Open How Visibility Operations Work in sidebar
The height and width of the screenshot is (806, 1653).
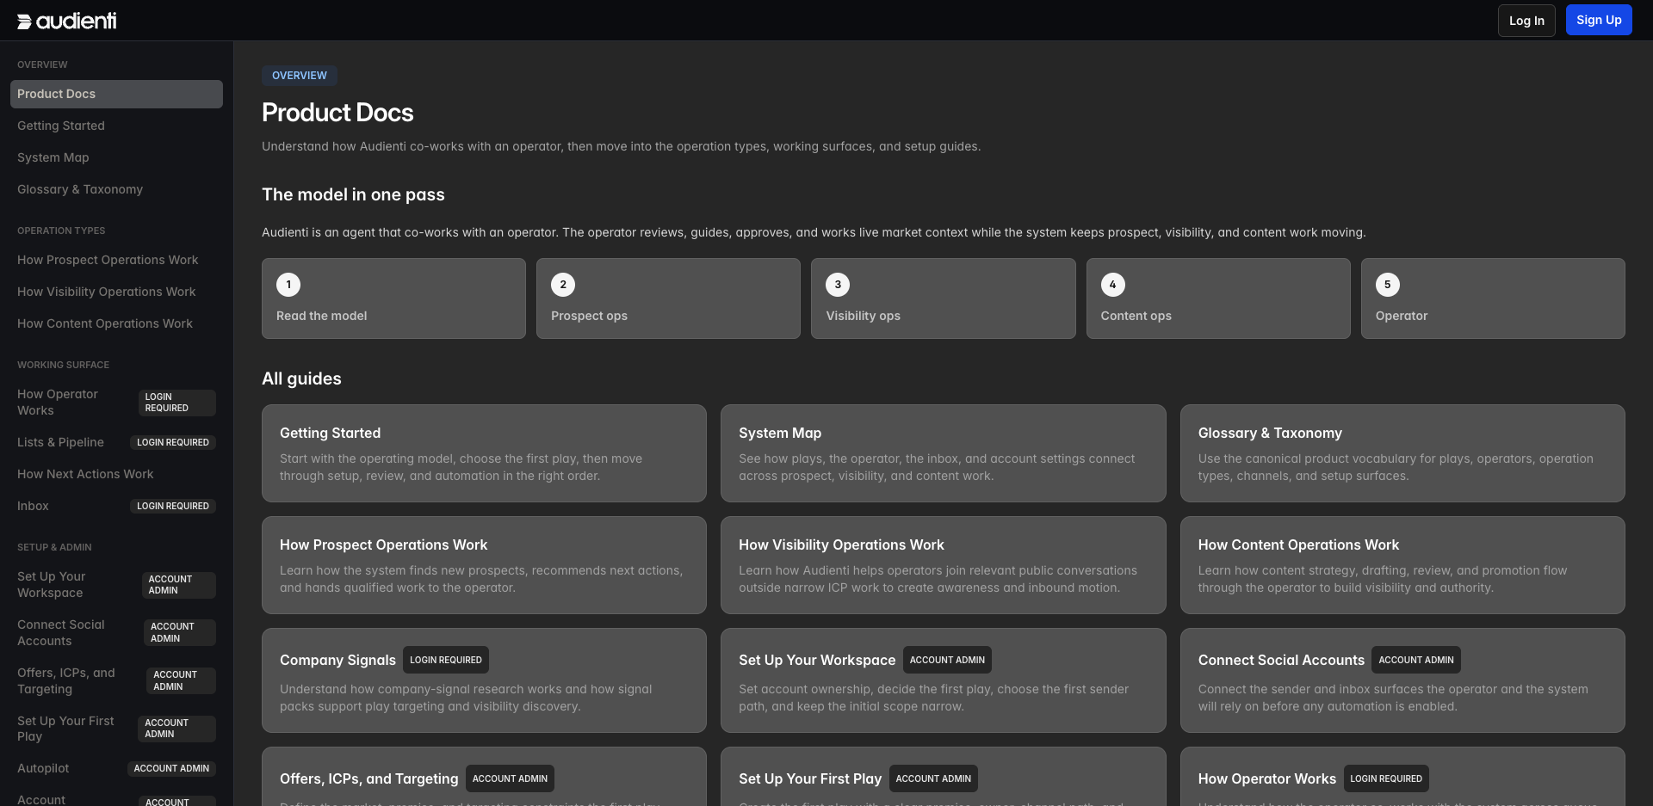[116, 292]
